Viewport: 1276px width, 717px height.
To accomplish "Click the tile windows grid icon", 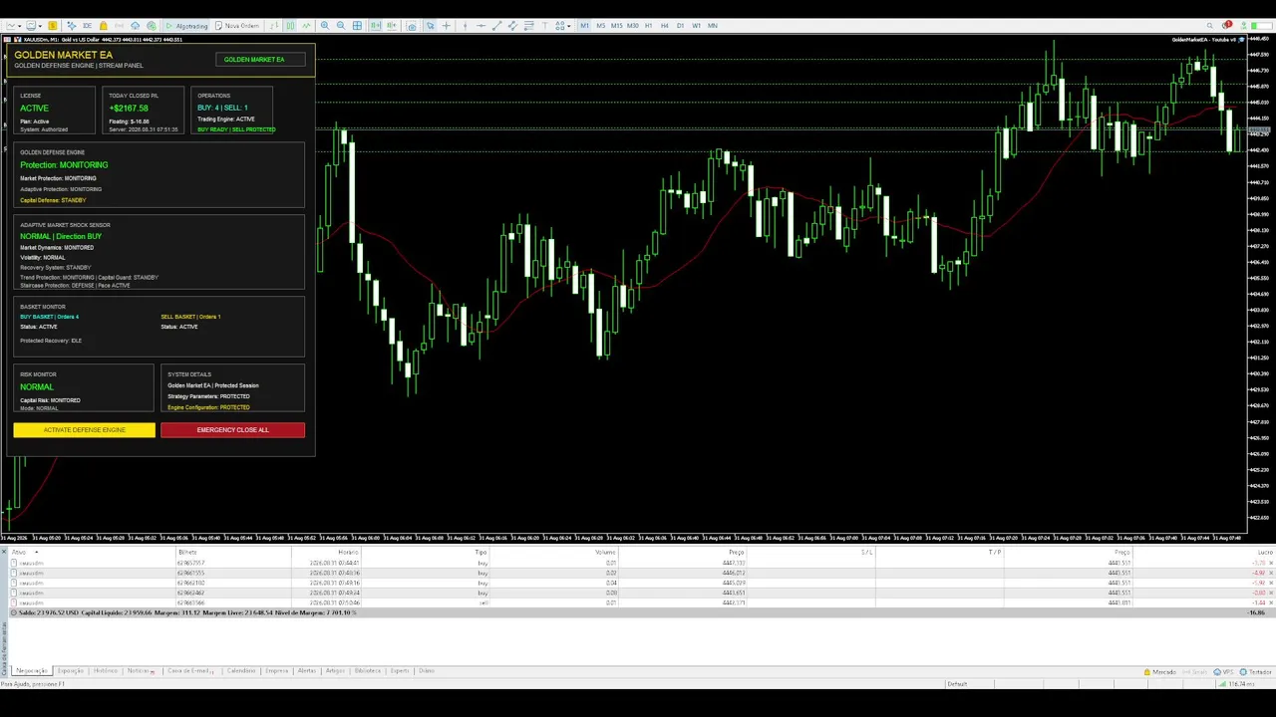I will point(357,26).
